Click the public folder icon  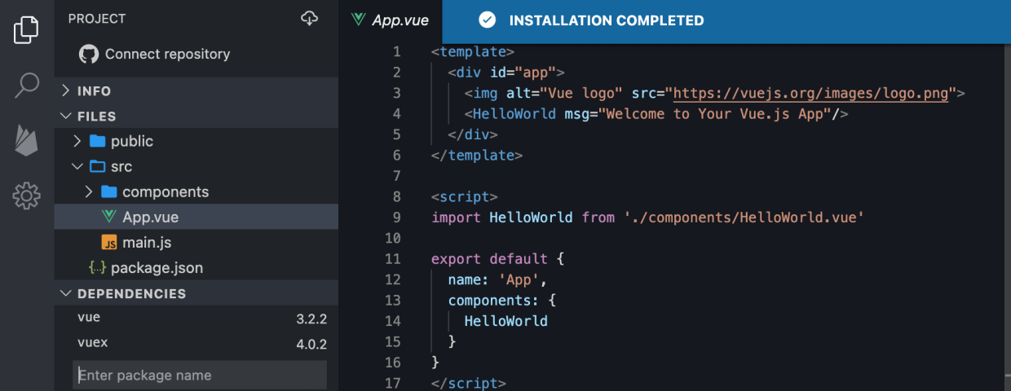(x=97, y=141)
